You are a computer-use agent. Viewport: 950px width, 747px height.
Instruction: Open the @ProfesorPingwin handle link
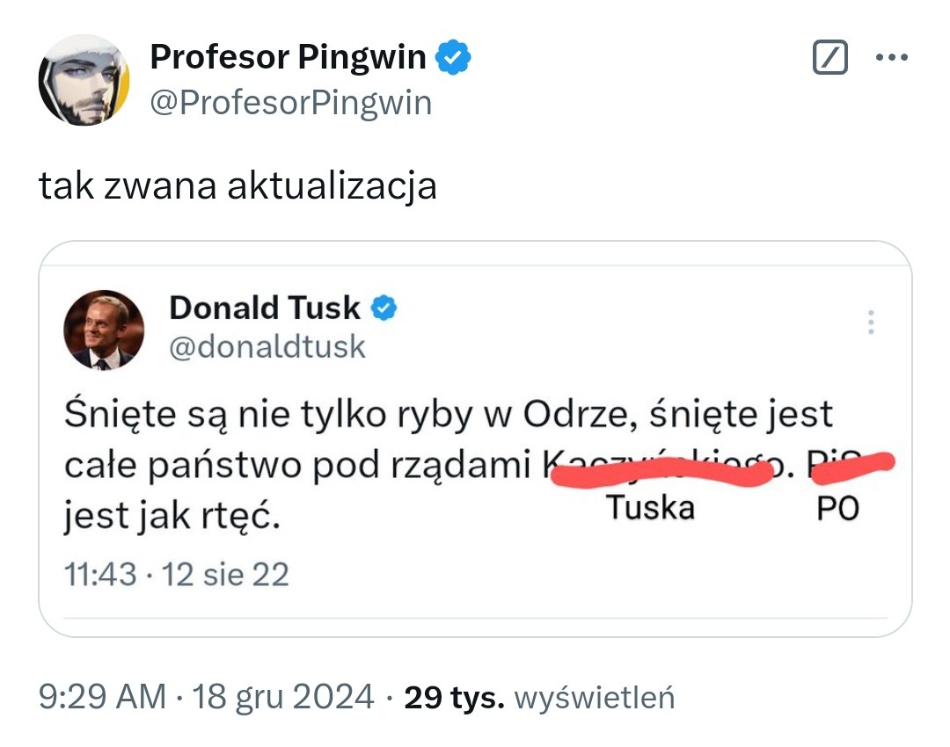291,104
